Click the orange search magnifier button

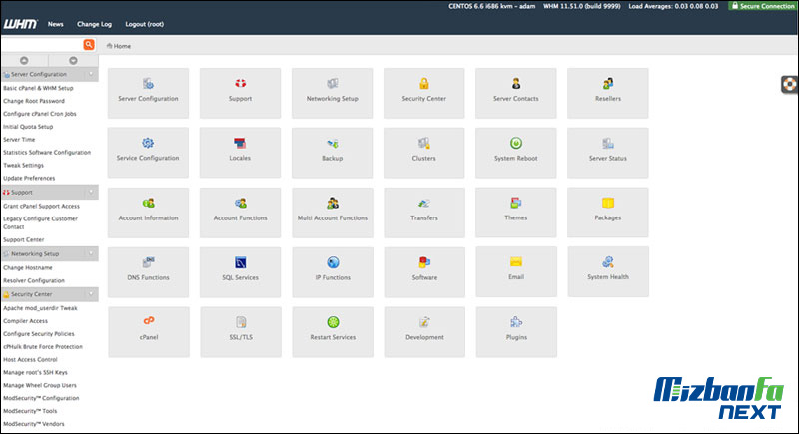click(89, 45)
